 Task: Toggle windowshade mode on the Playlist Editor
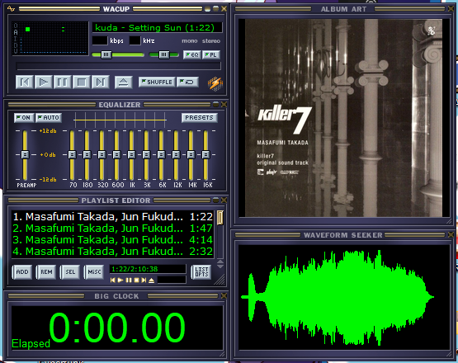pos(215,200)
